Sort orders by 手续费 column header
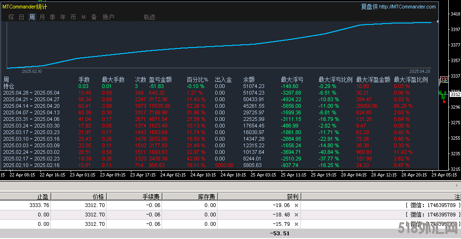 (x=152, y=197)
